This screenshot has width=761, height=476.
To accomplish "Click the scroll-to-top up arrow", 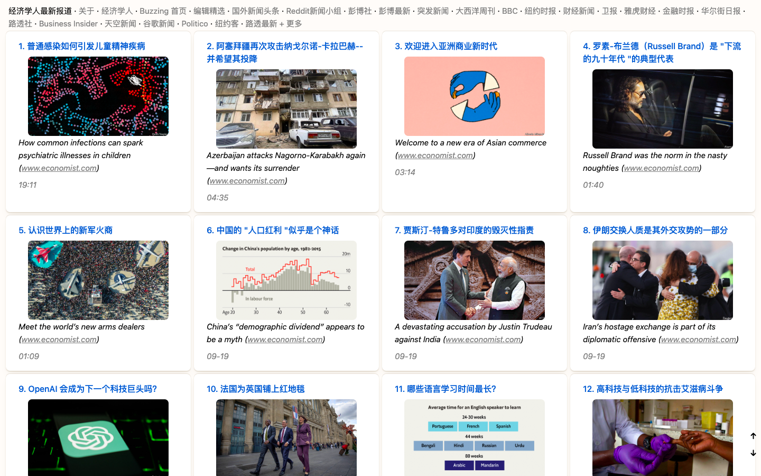I will point(753,436).
